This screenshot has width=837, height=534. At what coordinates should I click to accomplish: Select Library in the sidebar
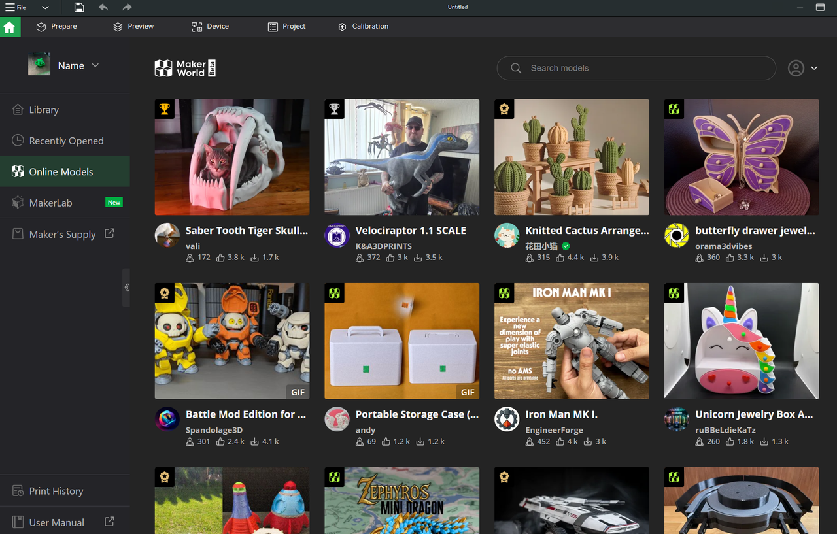point(65,110)
